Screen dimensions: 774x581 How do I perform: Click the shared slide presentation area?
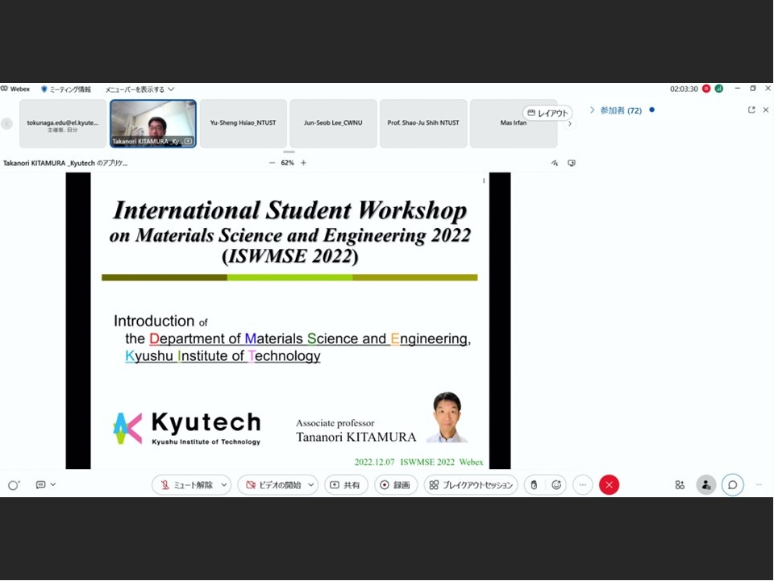pyautogui.click(x=289, y=321)
